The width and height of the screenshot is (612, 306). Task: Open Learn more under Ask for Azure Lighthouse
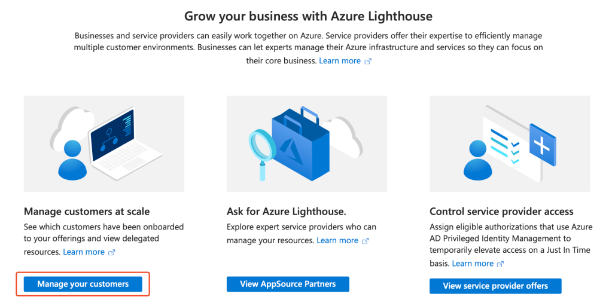pyautogui.click(x=337, y=240)
